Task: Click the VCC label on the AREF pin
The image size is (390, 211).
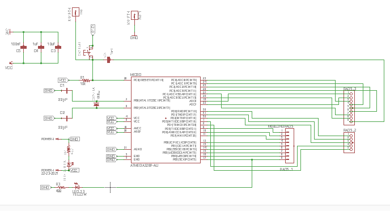Action: click(111, 132)
